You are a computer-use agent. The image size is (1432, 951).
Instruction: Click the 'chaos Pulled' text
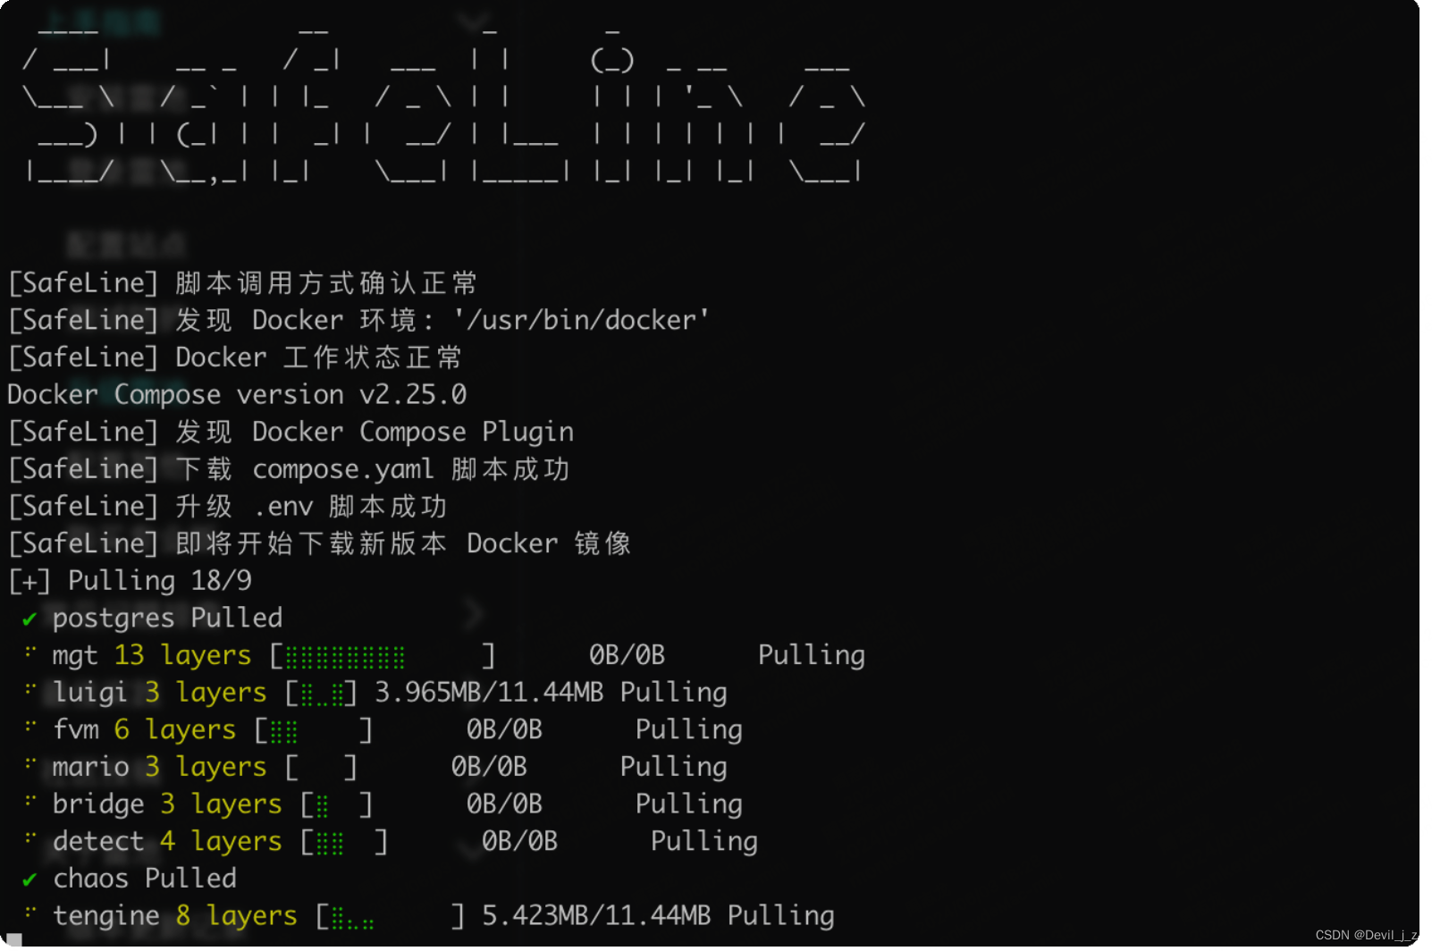click(145, 879)
